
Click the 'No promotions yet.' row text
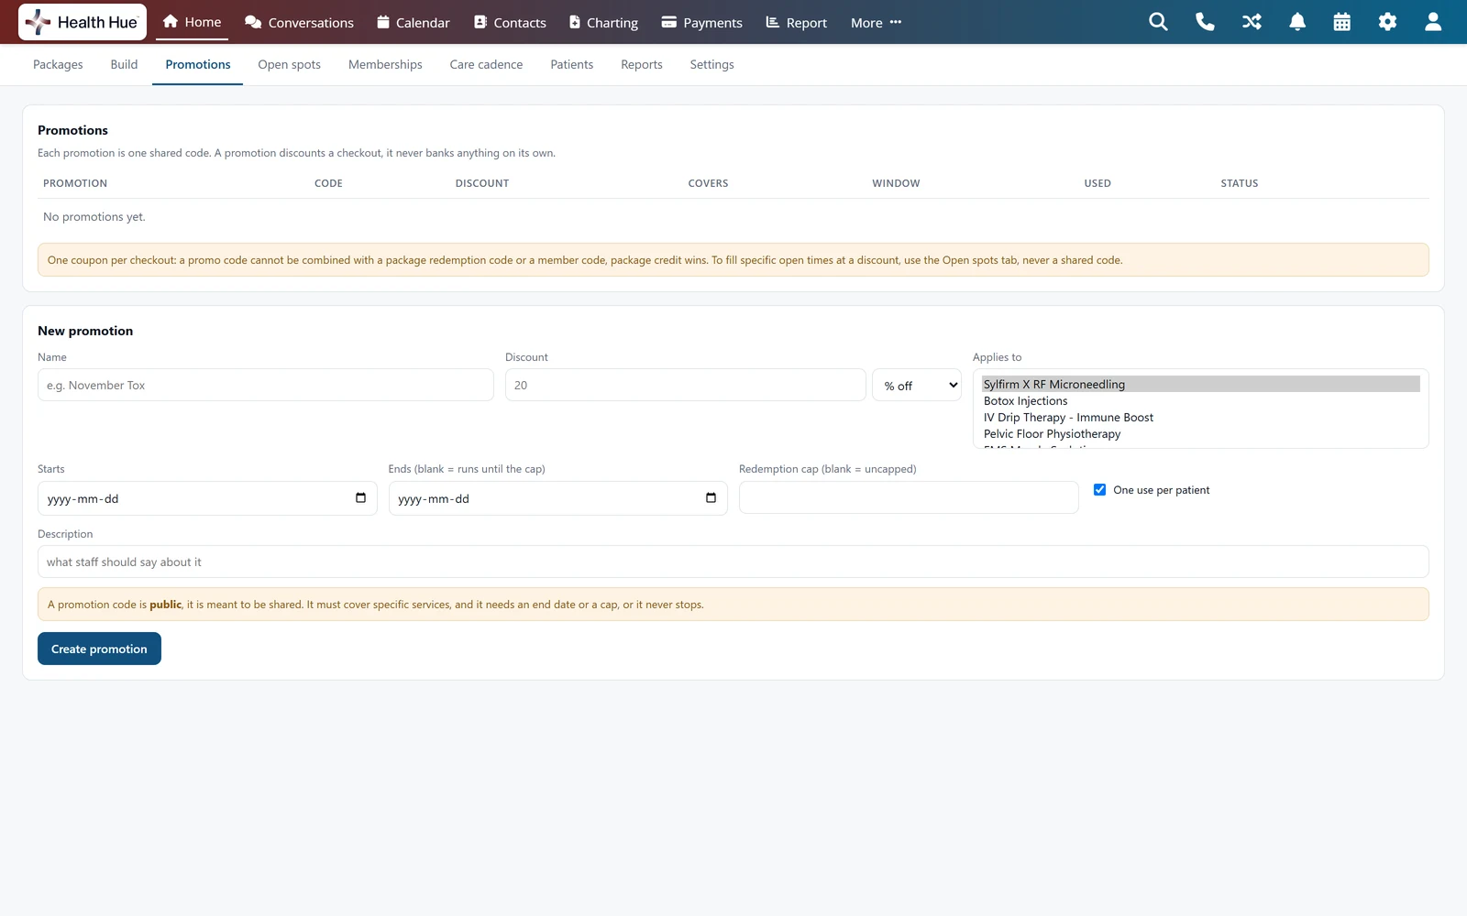click(x=94, y=217)
